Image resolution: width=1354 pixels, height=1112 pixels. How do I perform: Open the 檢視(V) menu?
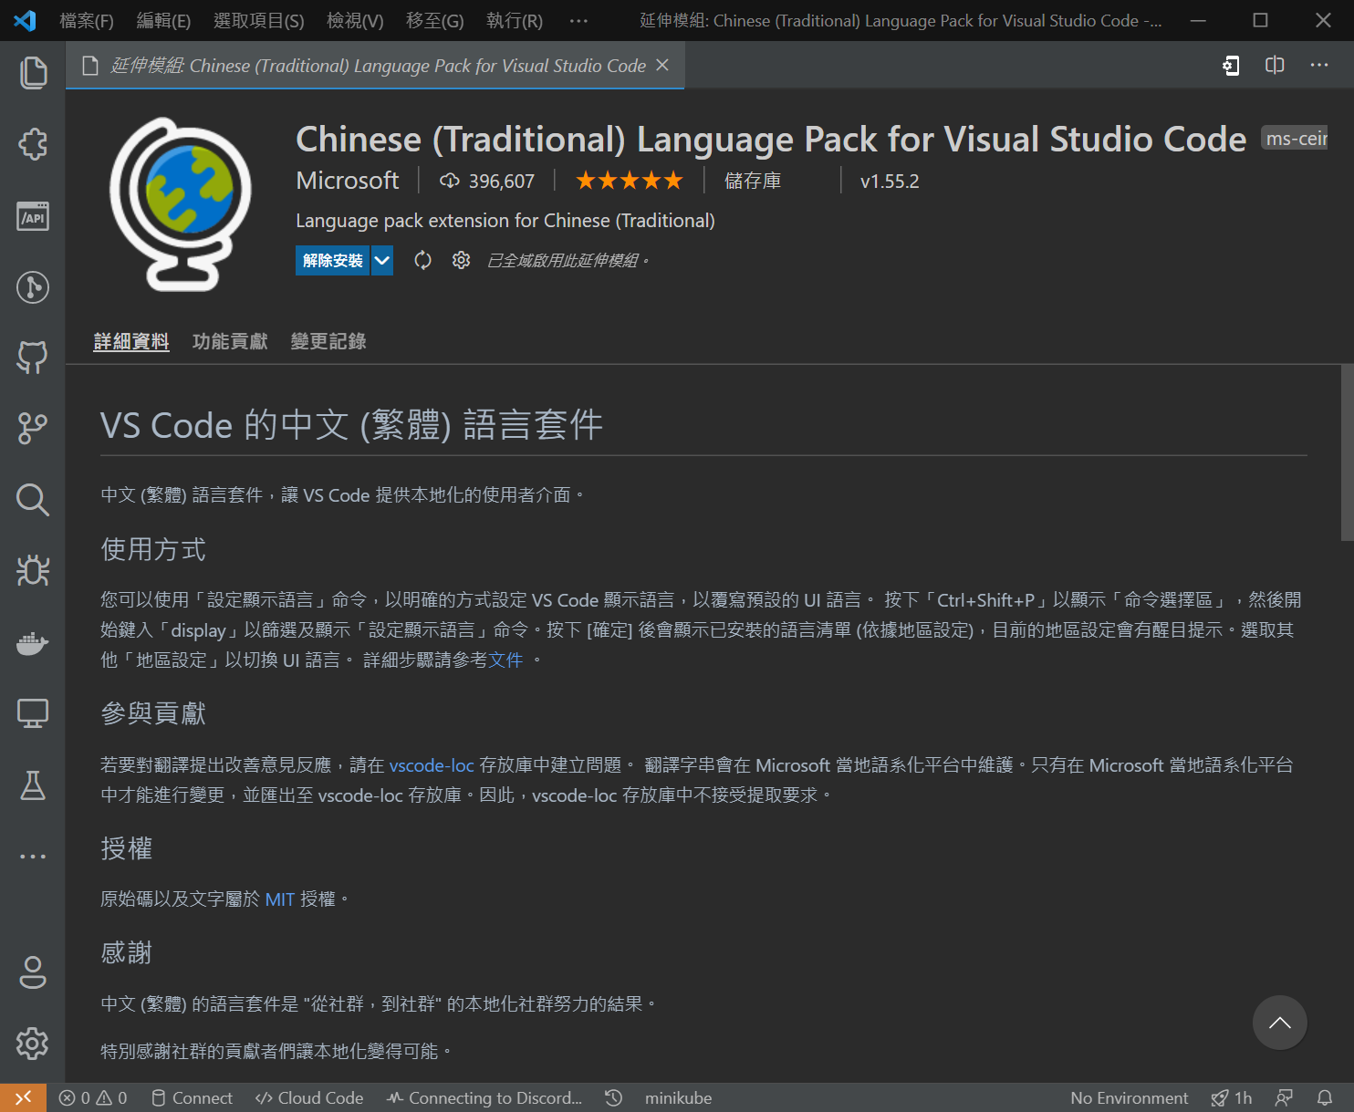[355, 20]
